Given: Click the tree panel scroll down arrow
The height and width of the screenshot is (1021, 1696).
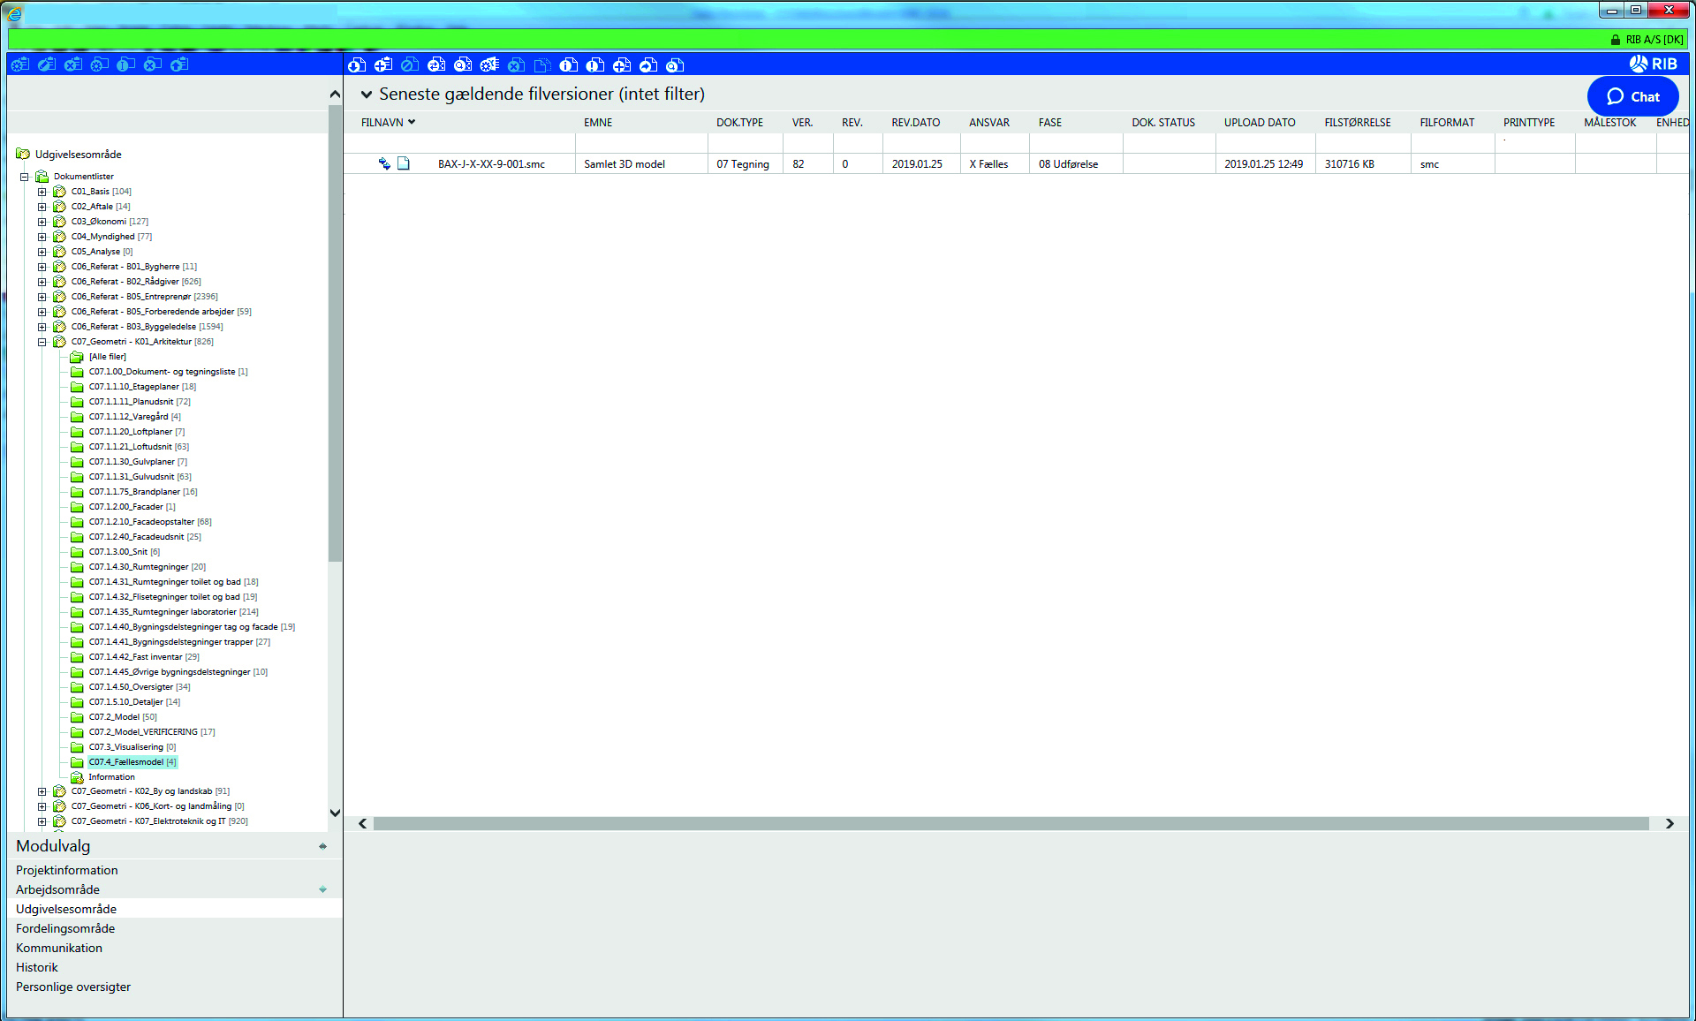Looking at the screenshot, I should [335, 813].
